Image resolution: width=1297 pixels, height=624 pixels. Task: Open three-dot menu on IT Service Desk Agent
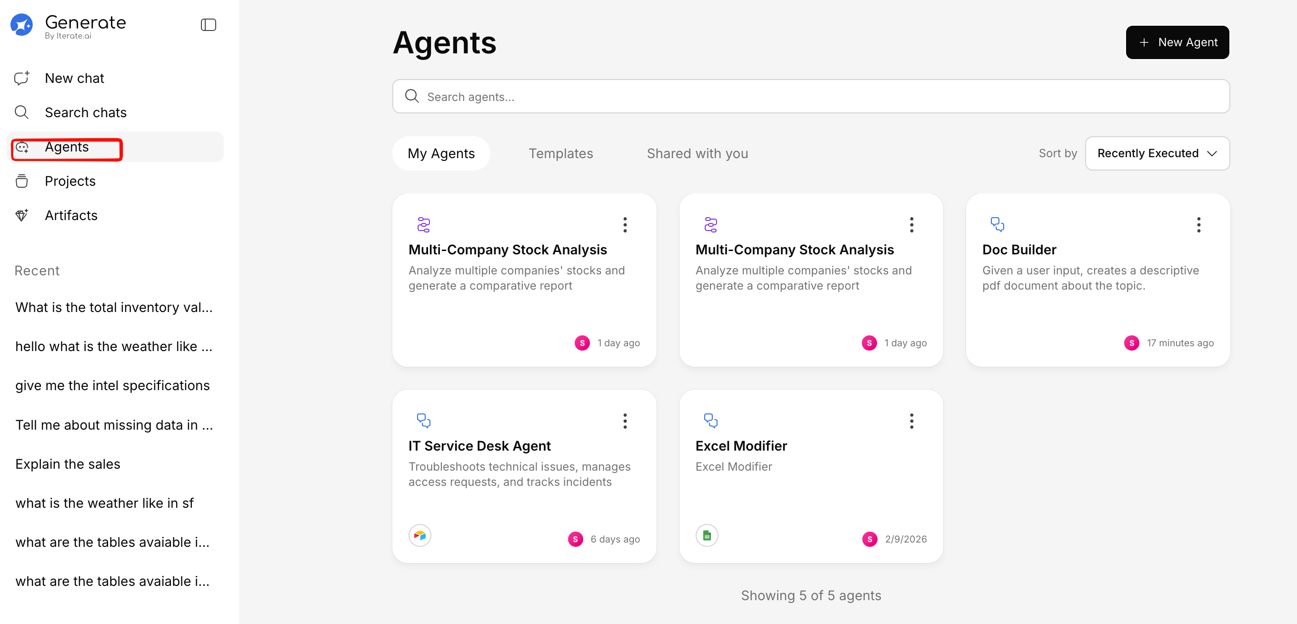[625, 421]
